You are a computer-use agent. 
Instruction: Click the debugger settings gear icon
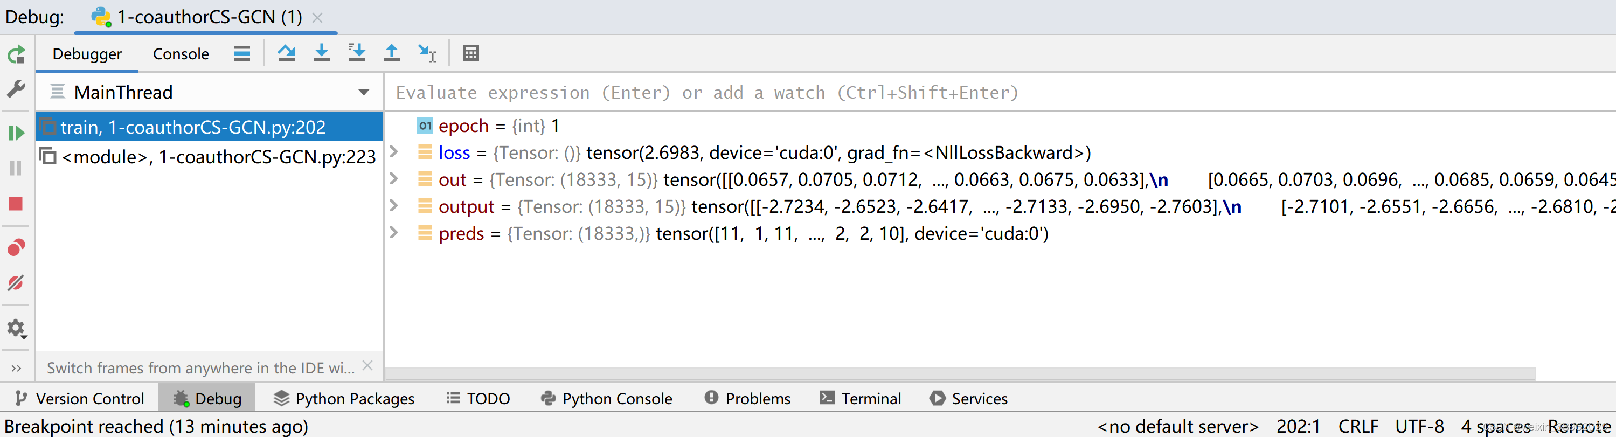pyautogui.click(x=16, y=327)
